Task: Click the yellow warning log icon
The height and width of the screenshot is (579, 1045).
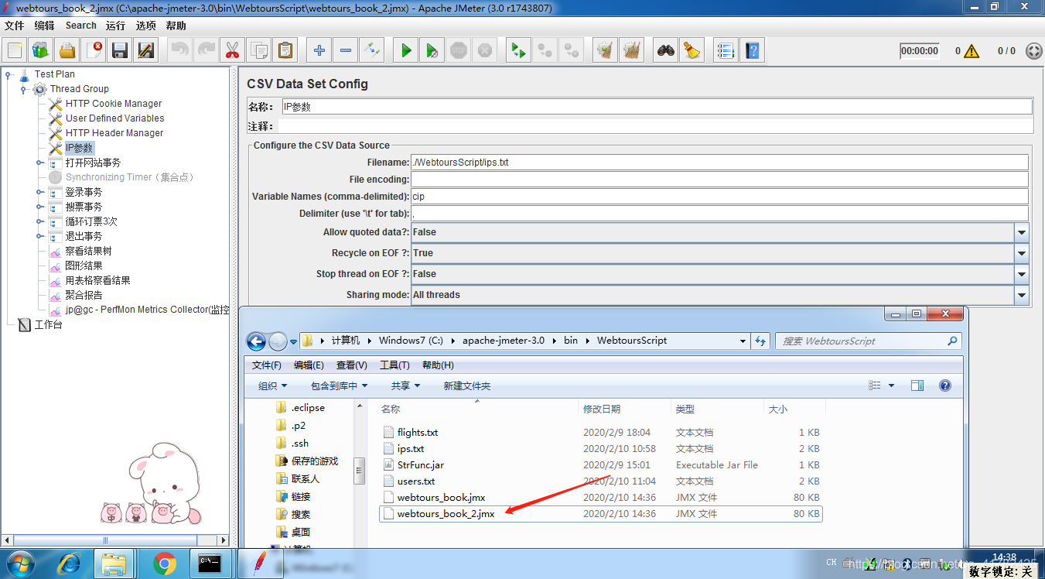Action: 972,51
